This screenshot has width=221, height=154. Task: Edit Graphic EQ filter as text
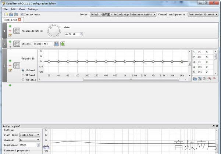click(x=10, y=70)
